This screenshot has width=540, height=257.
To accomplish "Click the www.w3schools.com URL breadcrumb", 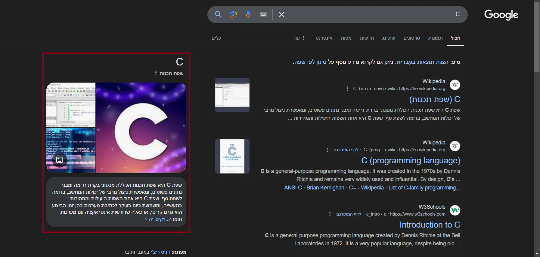I will pos(406,214).
